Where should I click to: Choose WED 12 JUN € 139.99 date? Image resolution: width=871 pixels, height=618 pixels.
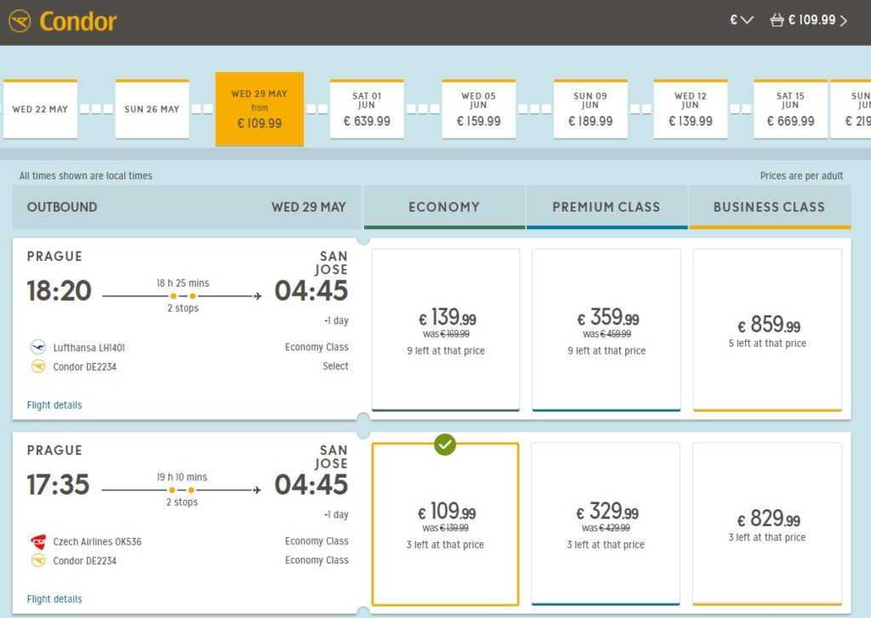click(x=691, y=109)
